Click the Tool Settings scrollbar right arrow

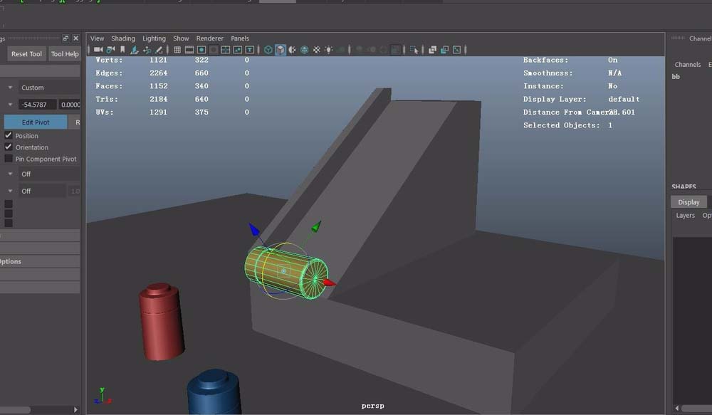75,409
